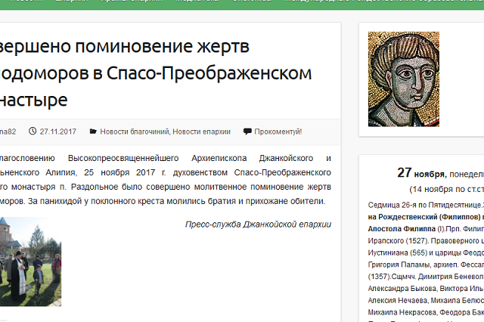Click the Пресс-служба Джанкойской епархии signature
484x322 pixels.
click(258, 224)
